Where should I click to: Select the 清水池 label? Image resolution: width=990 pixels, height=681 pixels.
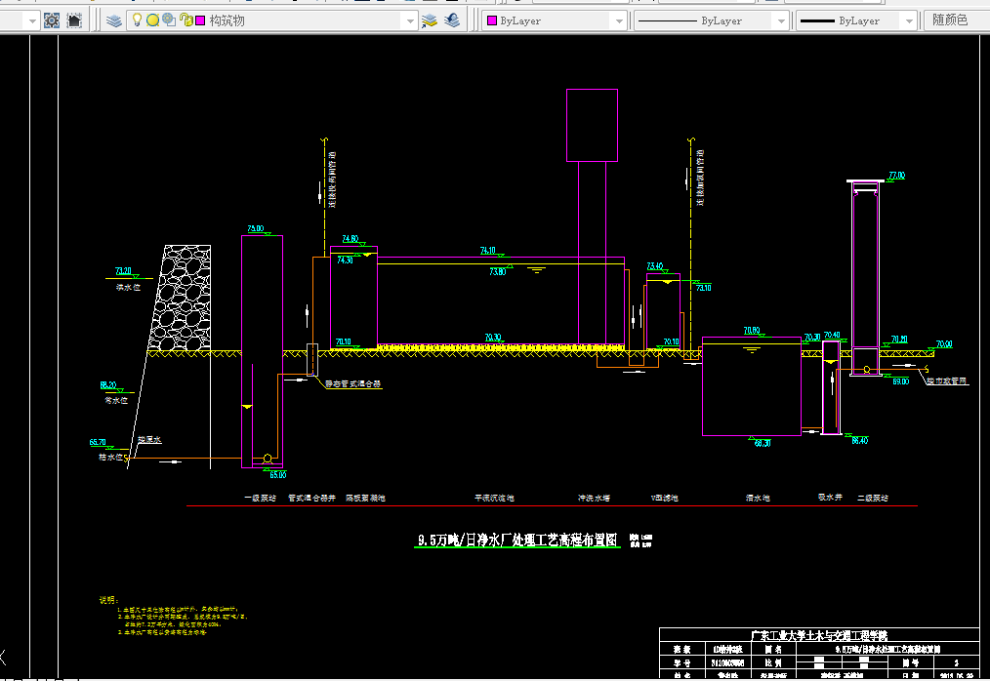coord(758,498)
